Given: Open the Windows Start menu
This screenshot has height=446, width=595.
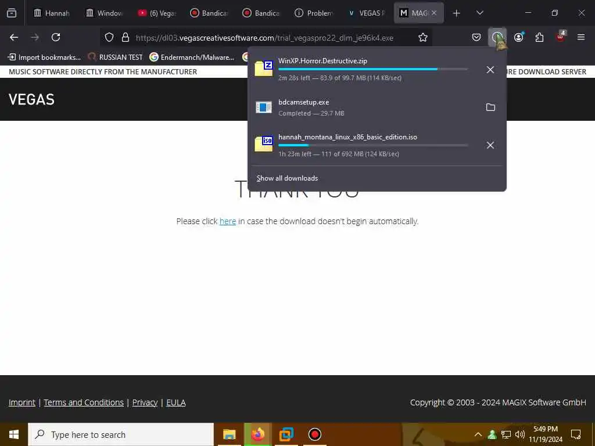Looking at the screenshot, I should [x=14, y=434].
